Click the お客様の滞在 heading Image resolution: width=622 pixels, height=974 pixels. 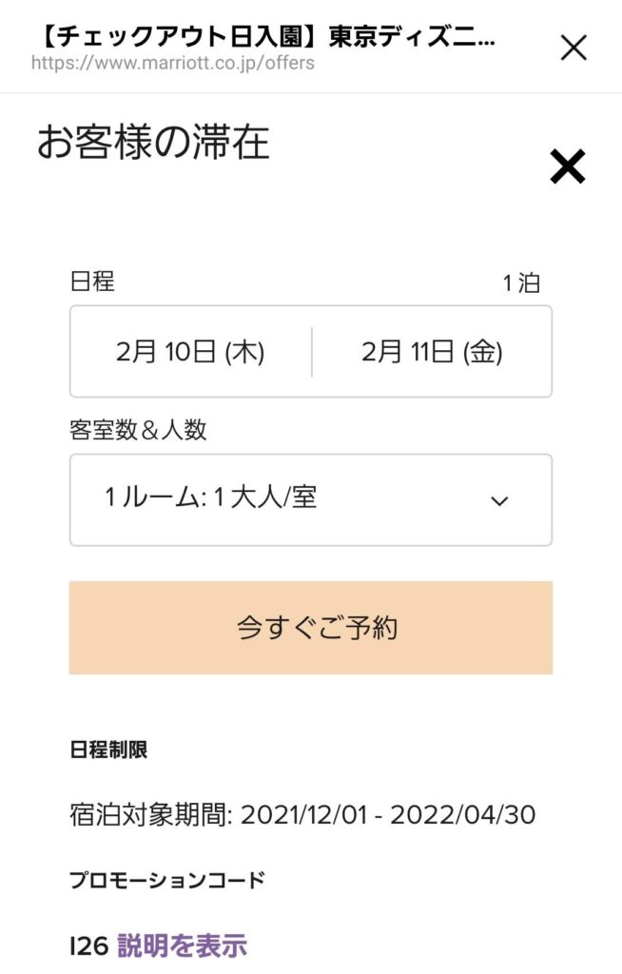(x=153, y=143)
